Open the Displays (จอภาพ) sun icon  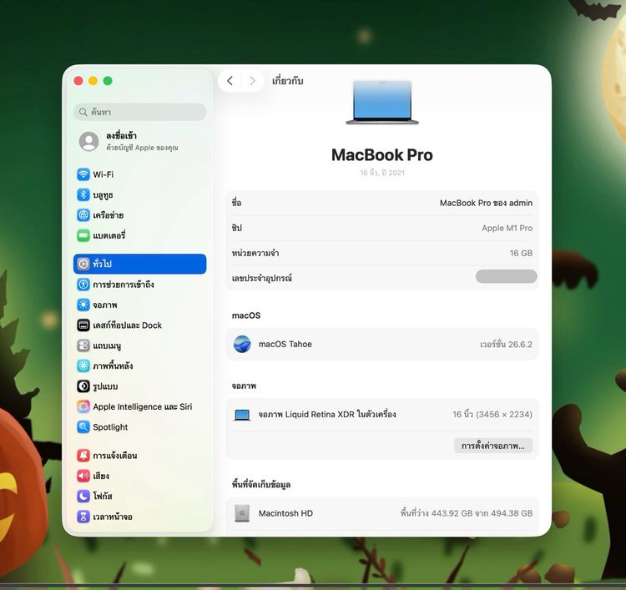click(x=83, y=305)
